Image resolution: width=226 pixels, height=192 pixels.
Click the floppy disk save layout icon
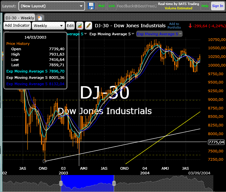coord(91,6)
